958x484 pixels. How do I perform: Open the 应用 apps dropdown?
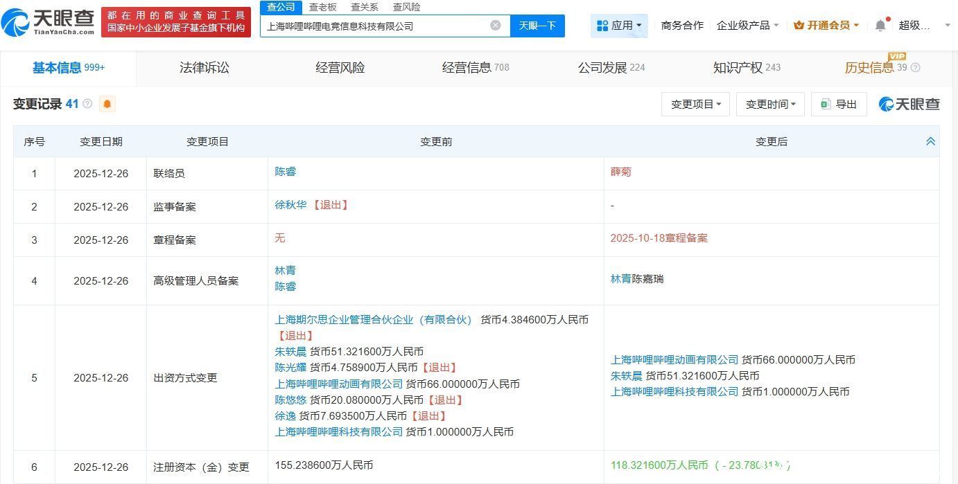[619, 26]
